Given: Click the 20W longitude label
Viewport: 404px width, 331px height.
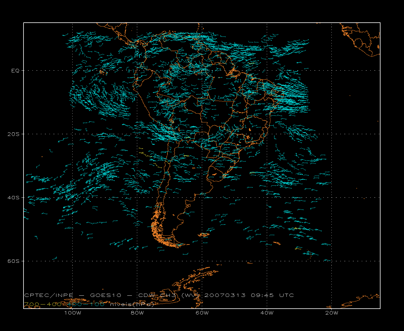Looking at the screenshot, I should pyautogui.click(x=332, y=313).
